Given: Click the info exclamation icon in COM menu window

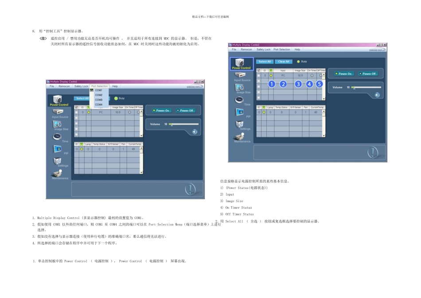Looking at the screenshot, I should coord(191,189).
